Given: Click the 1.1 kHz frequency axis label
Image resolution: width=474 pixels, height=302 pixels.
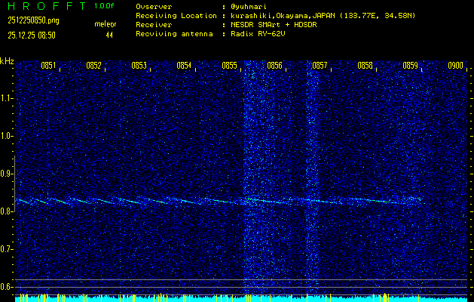Looking at the screenshot, I should pos(7,98).
